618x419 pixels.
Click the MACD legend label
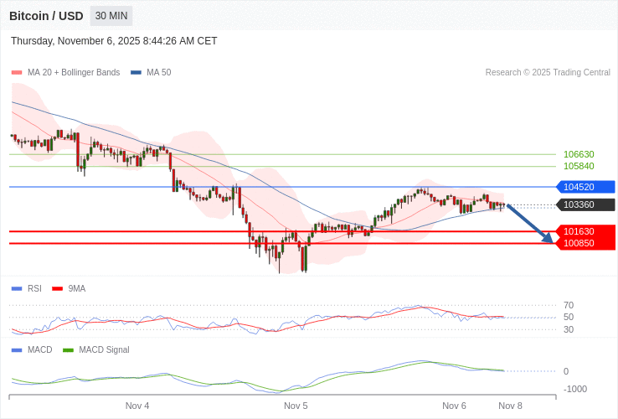point(40,349)
